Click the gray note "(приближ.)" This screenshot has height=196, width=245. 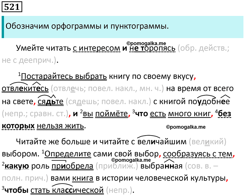pyautogui.click(x=117, y=166)
